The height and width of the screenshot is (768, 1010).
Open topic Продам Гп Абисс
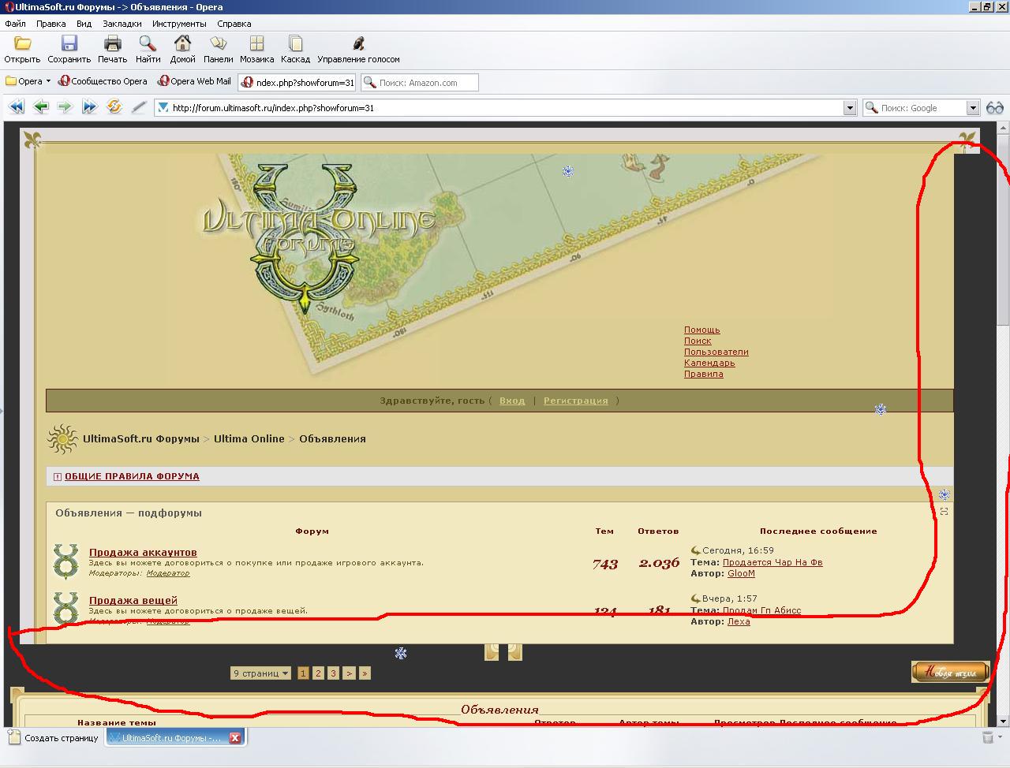tap(761, 610)
